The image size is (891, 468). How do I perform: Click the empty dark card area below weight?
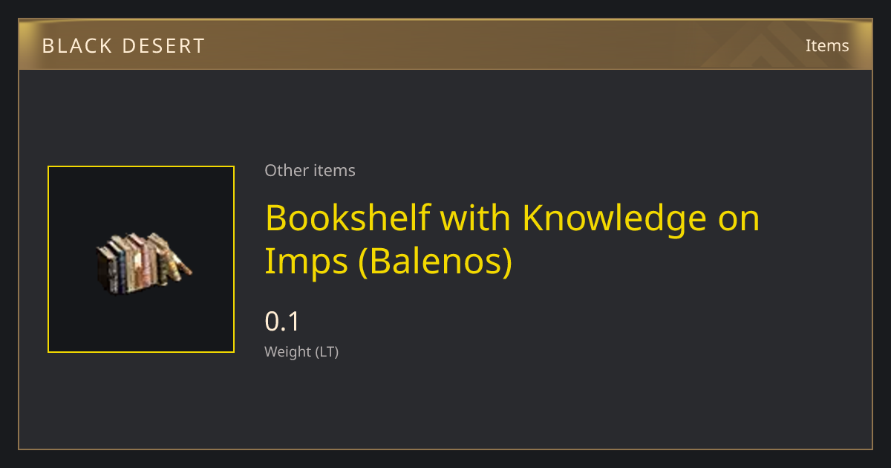446,405
